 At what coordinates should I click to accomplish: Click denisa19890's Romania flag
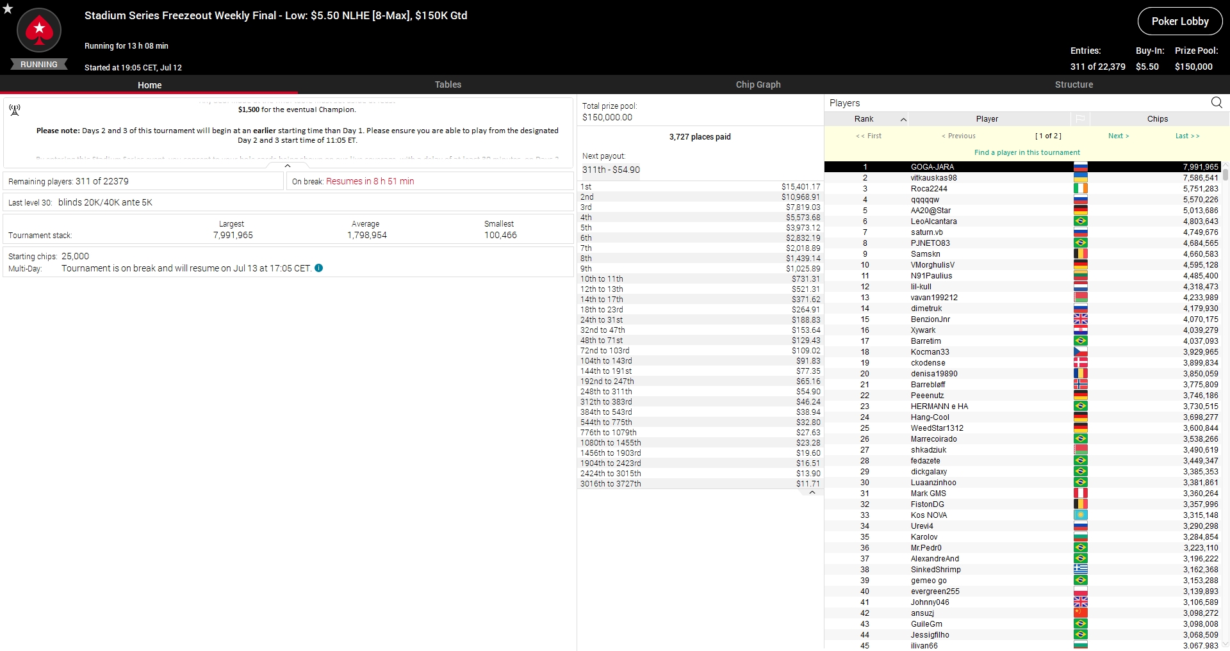[x=1081, y=374]
